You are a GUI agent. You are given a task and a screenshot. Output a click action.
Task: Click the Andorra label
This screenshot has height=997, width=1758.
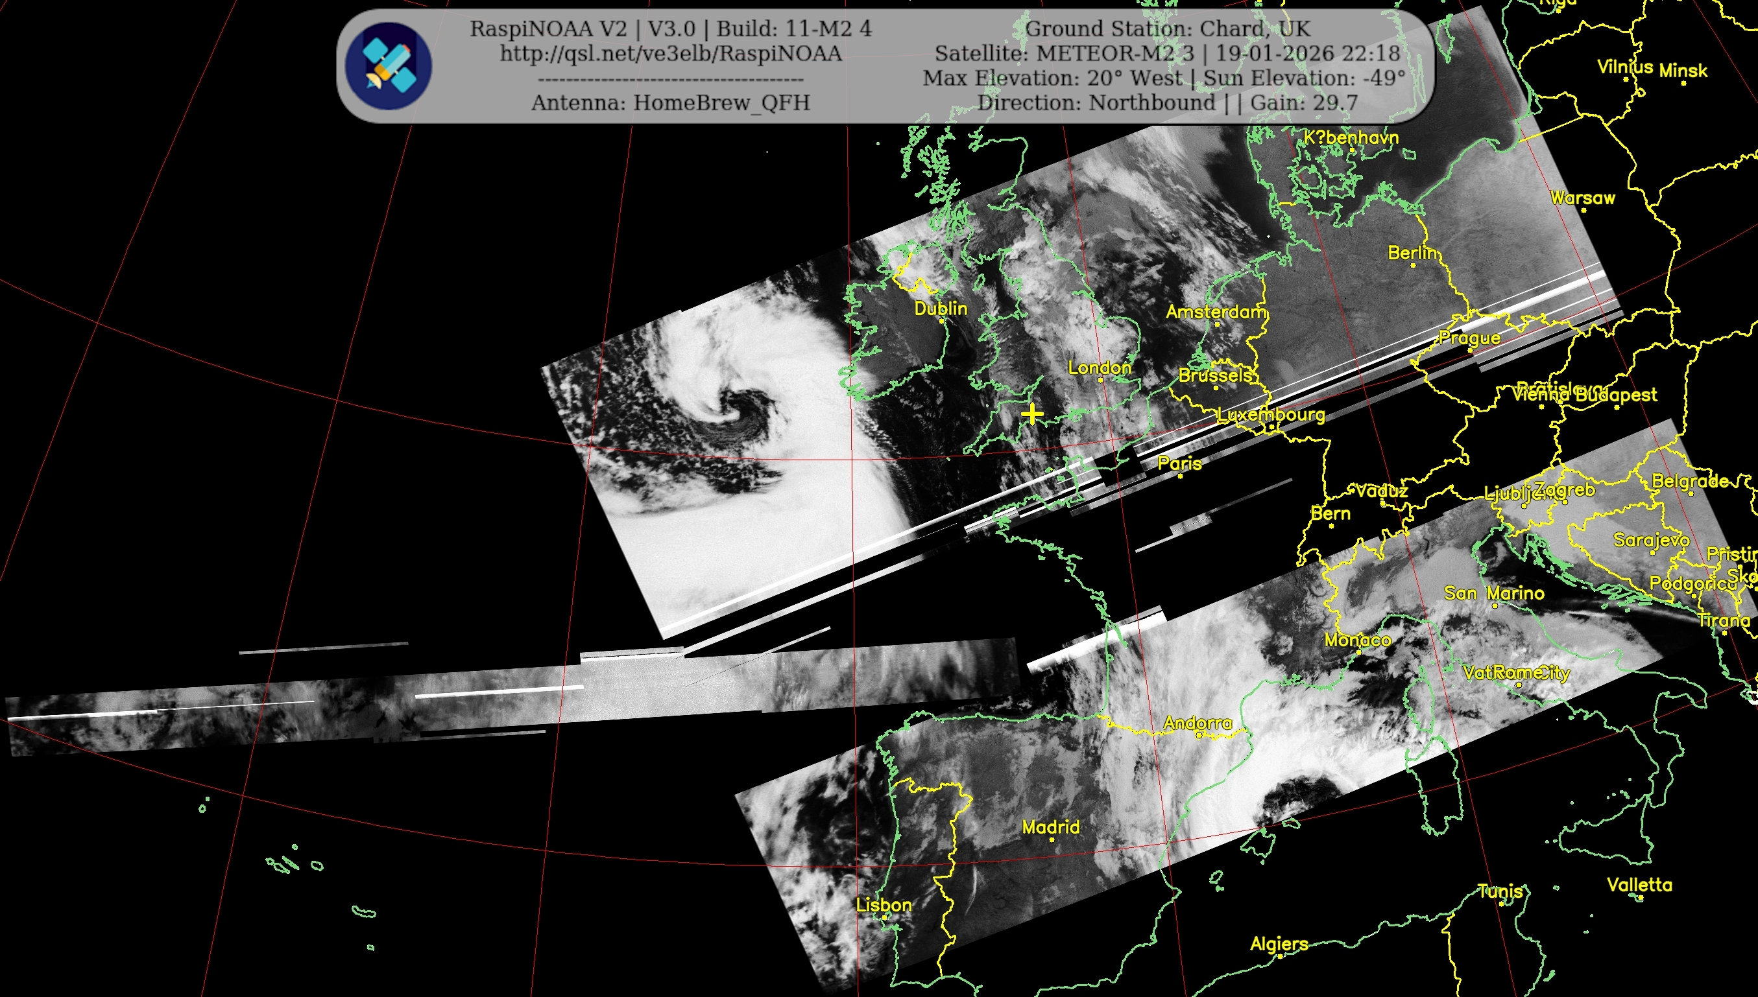[x=1197, y=723]
